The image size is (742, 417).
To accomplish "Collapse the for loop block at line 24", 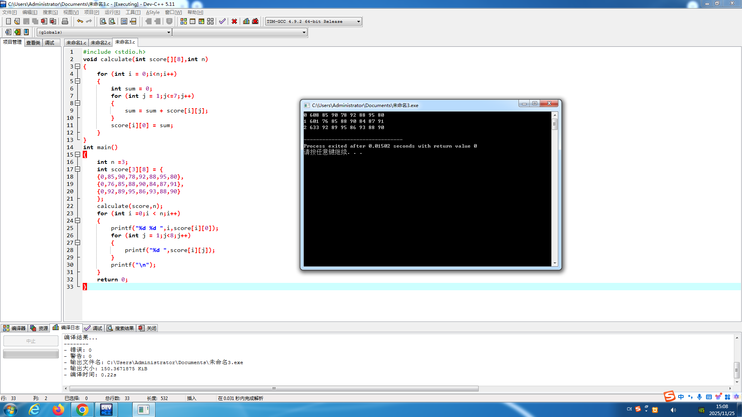I will point(78,221).
